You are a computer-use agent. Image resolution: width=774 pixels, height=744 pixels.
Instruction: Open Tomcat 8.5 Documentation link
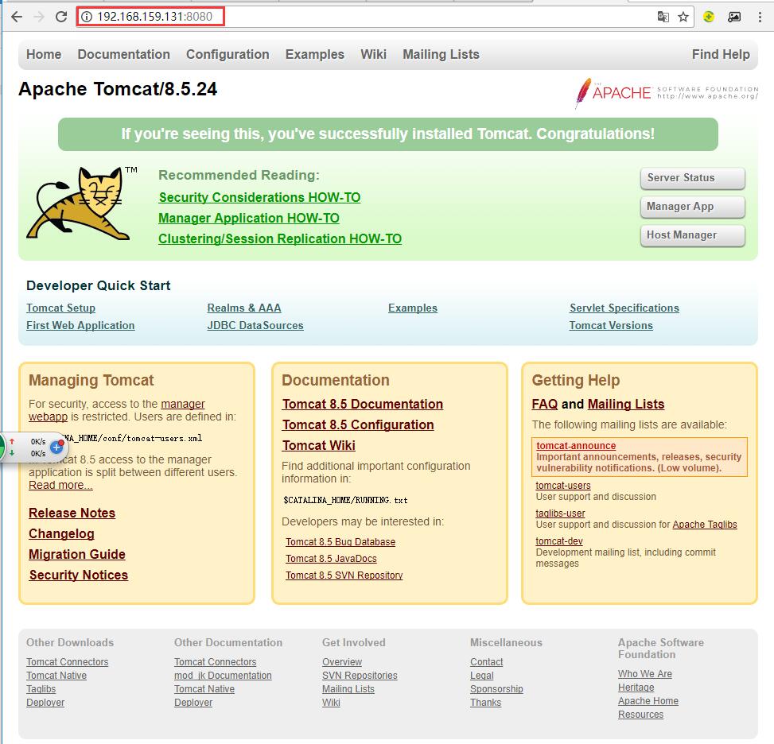pyautogui.click(x=363, y=404)
